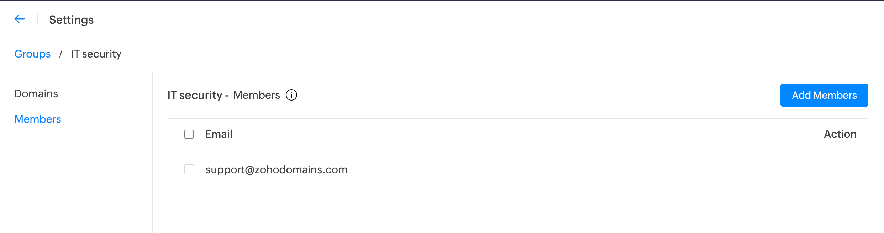
Task: Click the slash separator in the breadcrumb
Action: (61, 54)
